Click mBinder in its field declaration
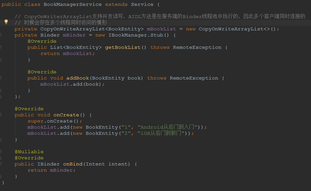The width and height of the screenshot is (311, 191). (x=74, y=35)
